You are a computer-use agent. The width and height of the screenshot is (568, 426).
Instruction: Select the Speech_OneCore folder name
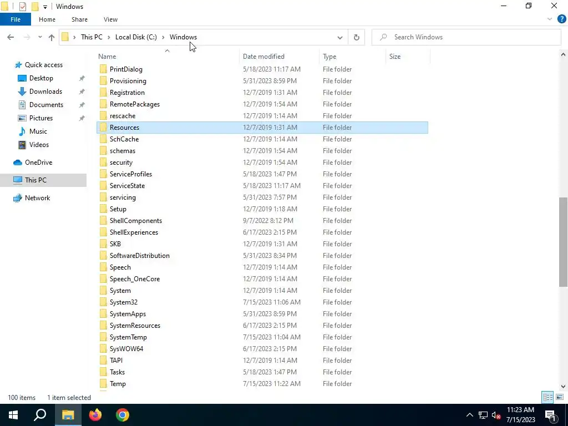click(x=135, y=279)
